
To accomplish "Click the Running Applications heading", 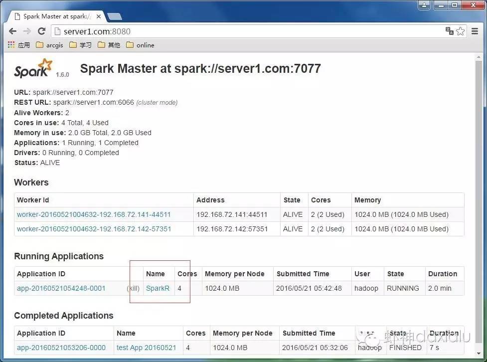I will pos(59,256).
